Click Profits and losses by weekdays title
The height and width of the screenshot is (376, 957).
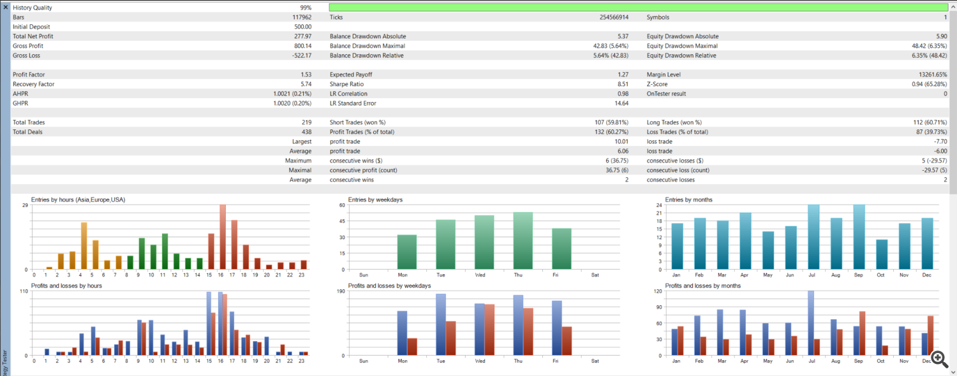point(389,286)
